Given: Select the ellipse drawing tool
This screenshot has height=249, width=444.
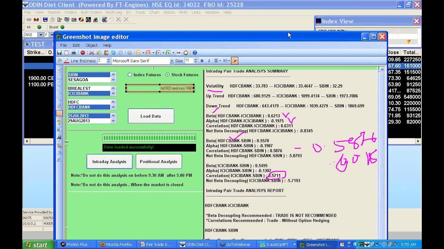Looking at the screenshot, I should [x=59, y=85].
